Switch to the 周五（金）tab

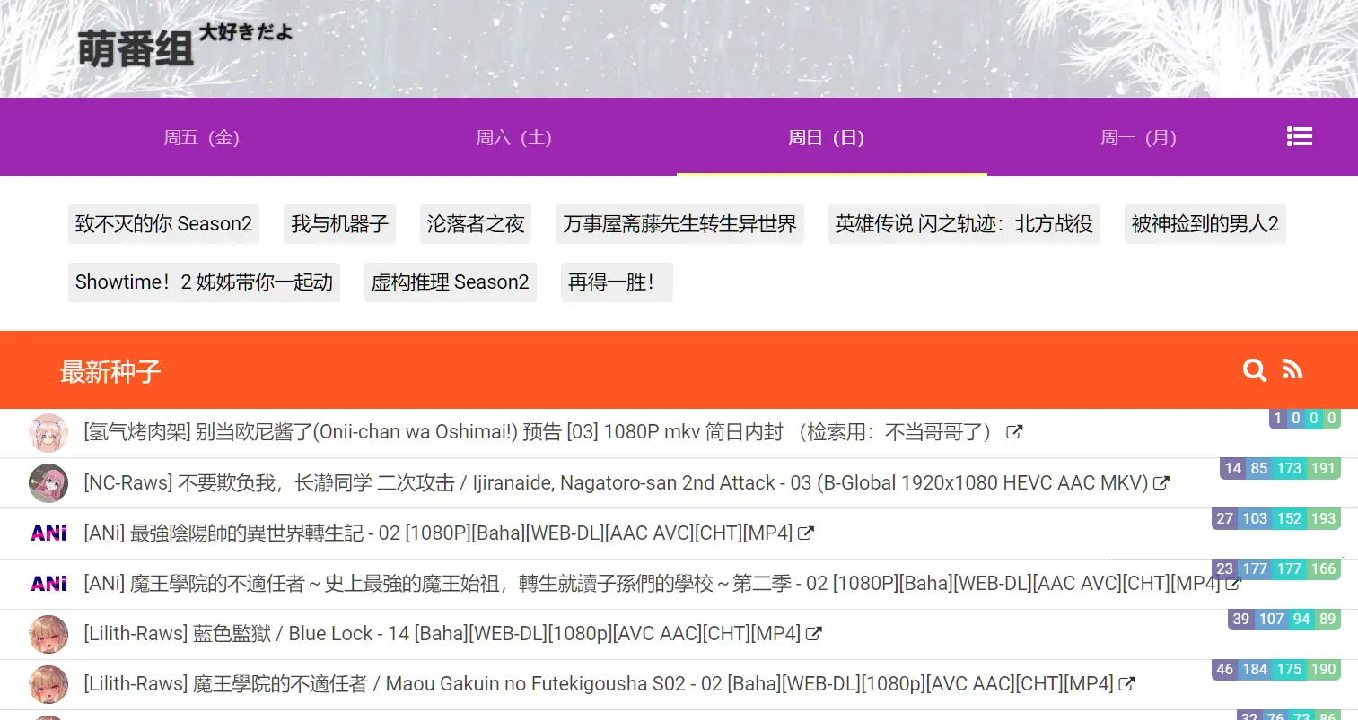(x=201, y=137)
